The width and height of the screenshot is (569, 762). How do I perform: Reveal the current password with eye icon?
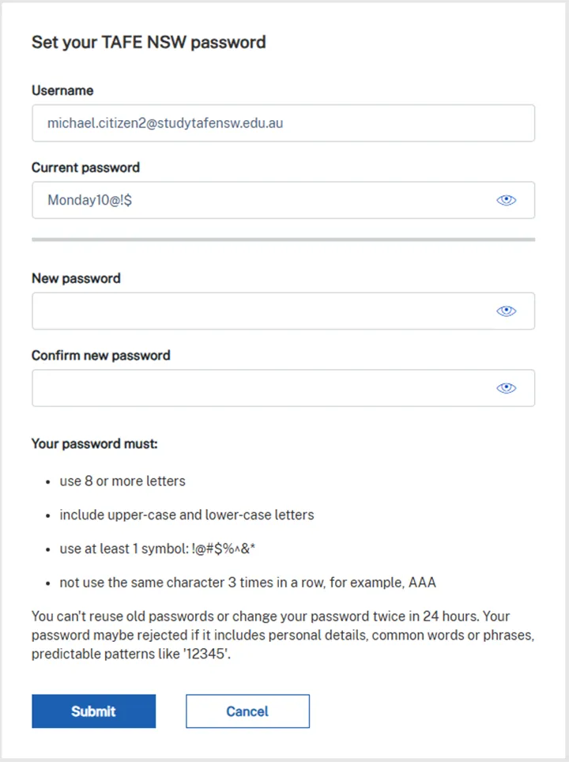tap(506, 200)
